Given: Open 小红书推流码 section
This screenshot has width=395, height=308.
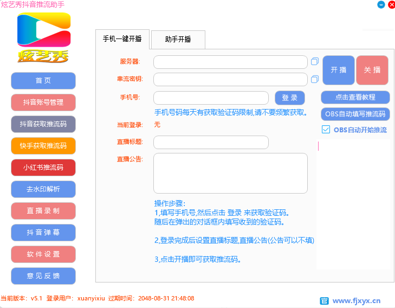Looking at the screenshot, I should [43, 168].
